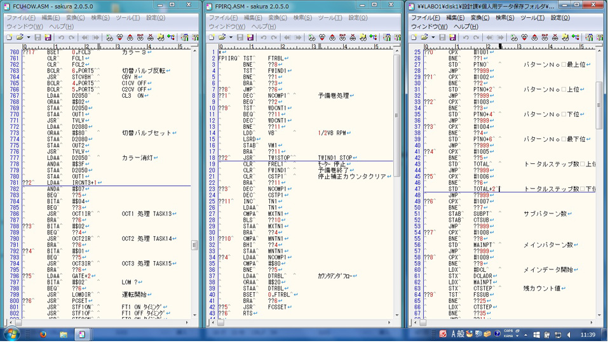Click New file icon in FCU4DW.ASM window
The height and width of the screenshot is (343, 610).
(10, 37)
